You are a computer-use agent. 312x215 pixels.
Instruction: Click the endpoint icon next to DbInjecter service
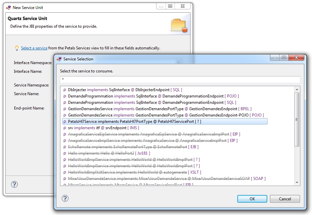(65, 90)
